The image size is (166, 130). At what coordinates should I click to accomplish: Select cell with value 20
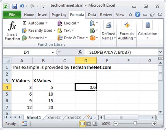point(43,108)
